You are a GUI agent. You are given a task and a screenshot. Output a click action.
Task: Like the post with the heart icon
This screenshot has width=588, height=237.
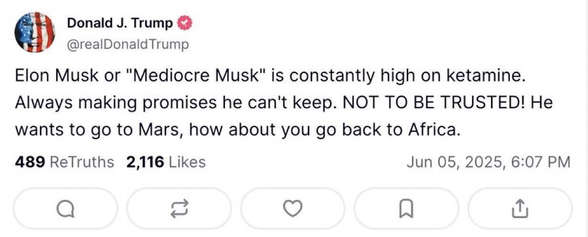(294, 208)
